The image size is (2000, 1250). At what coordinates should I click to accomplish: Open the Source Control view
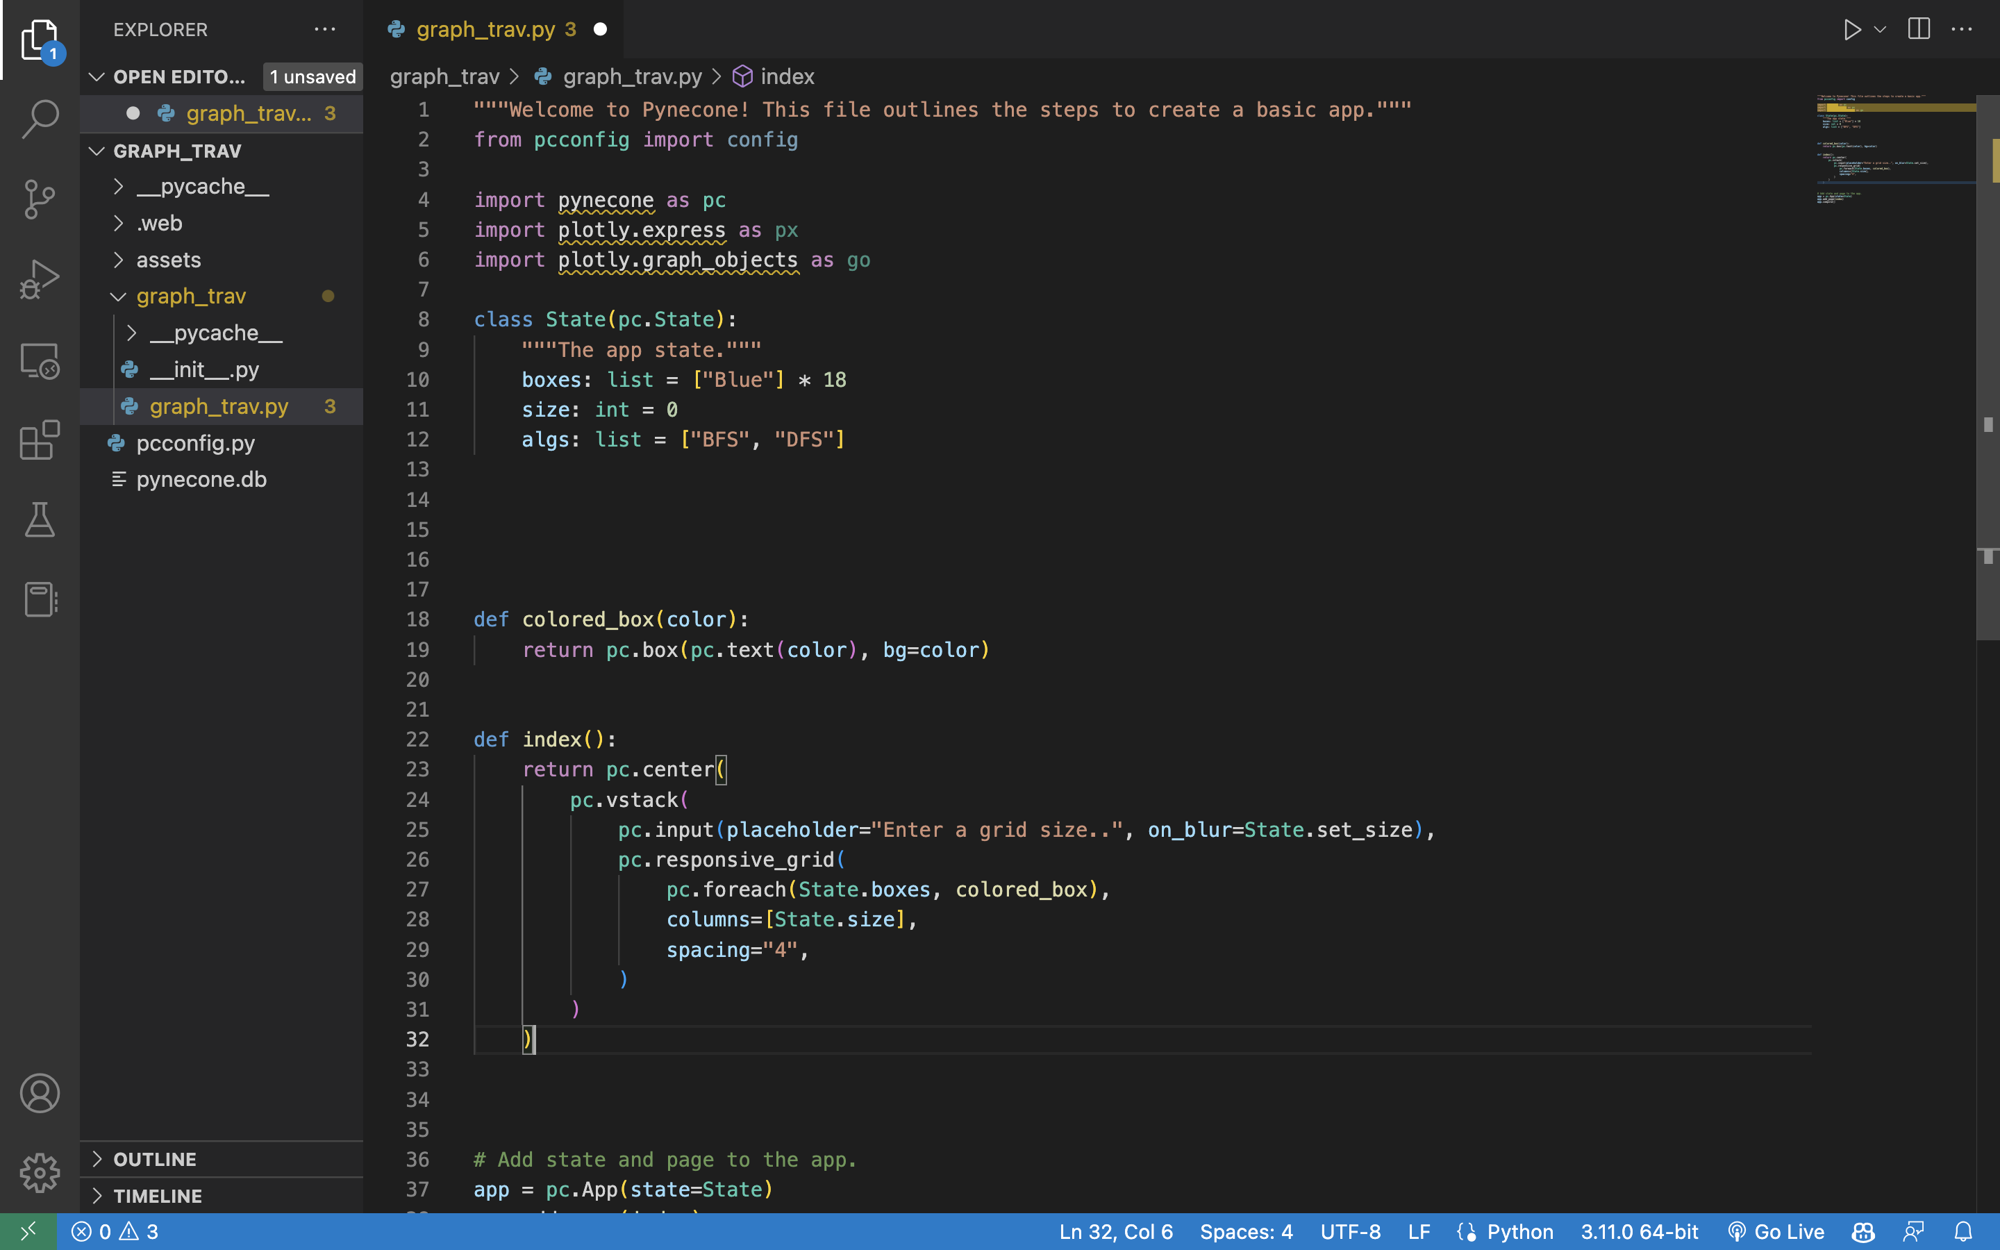(x=40, y=199)
